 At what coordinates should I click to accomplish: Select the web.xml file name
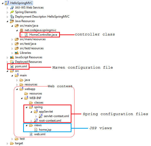pos(40,134)
